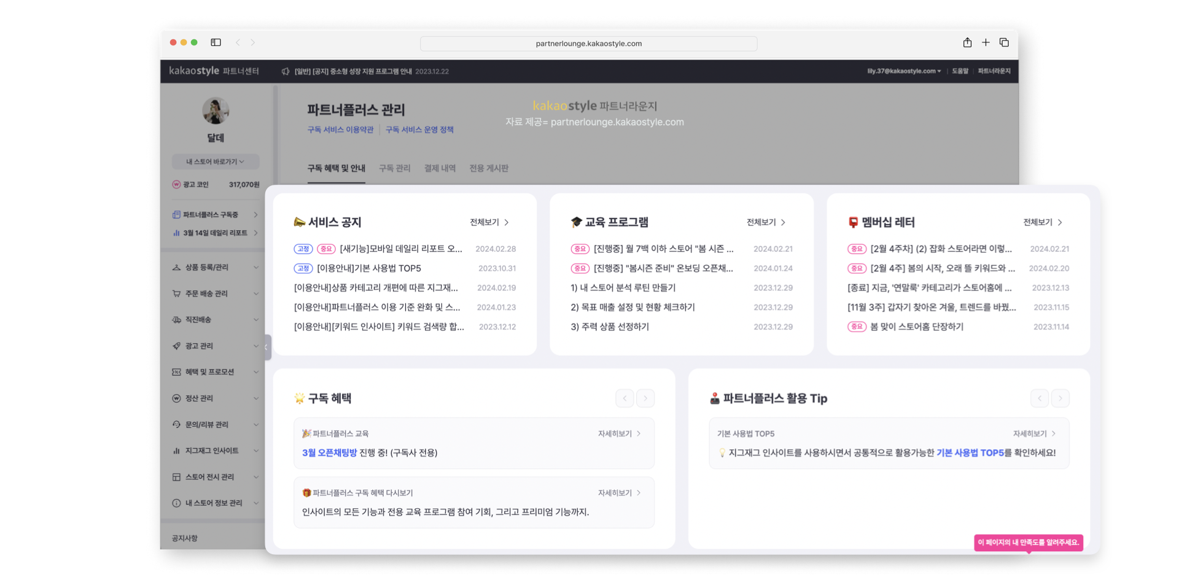Open 3월 14일 데일리 리포트 sidebar item
This screenshot has height=588, width=1179.
pyautogui.click(x=216, y=233)
